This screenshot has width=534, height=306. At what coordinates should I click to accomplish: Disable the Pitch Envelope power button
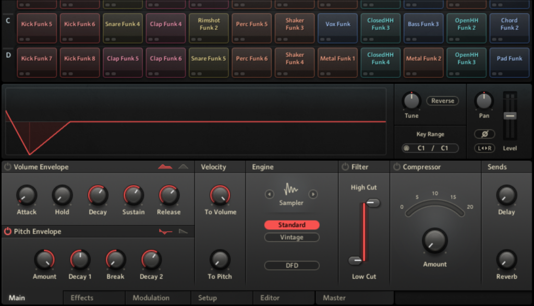click(x=8, y=231)
